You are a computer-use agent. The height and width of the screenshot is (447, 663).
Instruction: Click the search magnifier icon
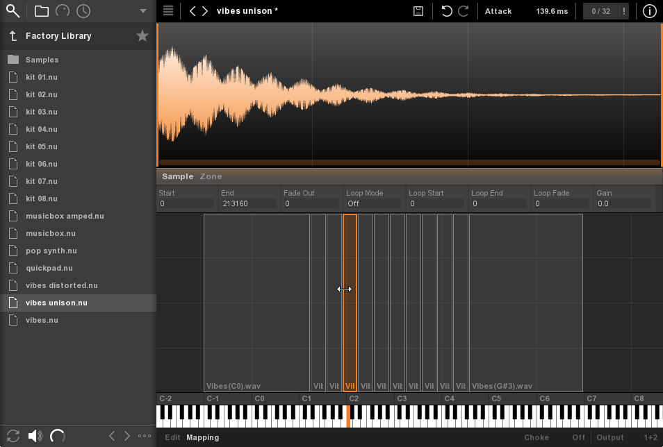(x=13, y=10)
